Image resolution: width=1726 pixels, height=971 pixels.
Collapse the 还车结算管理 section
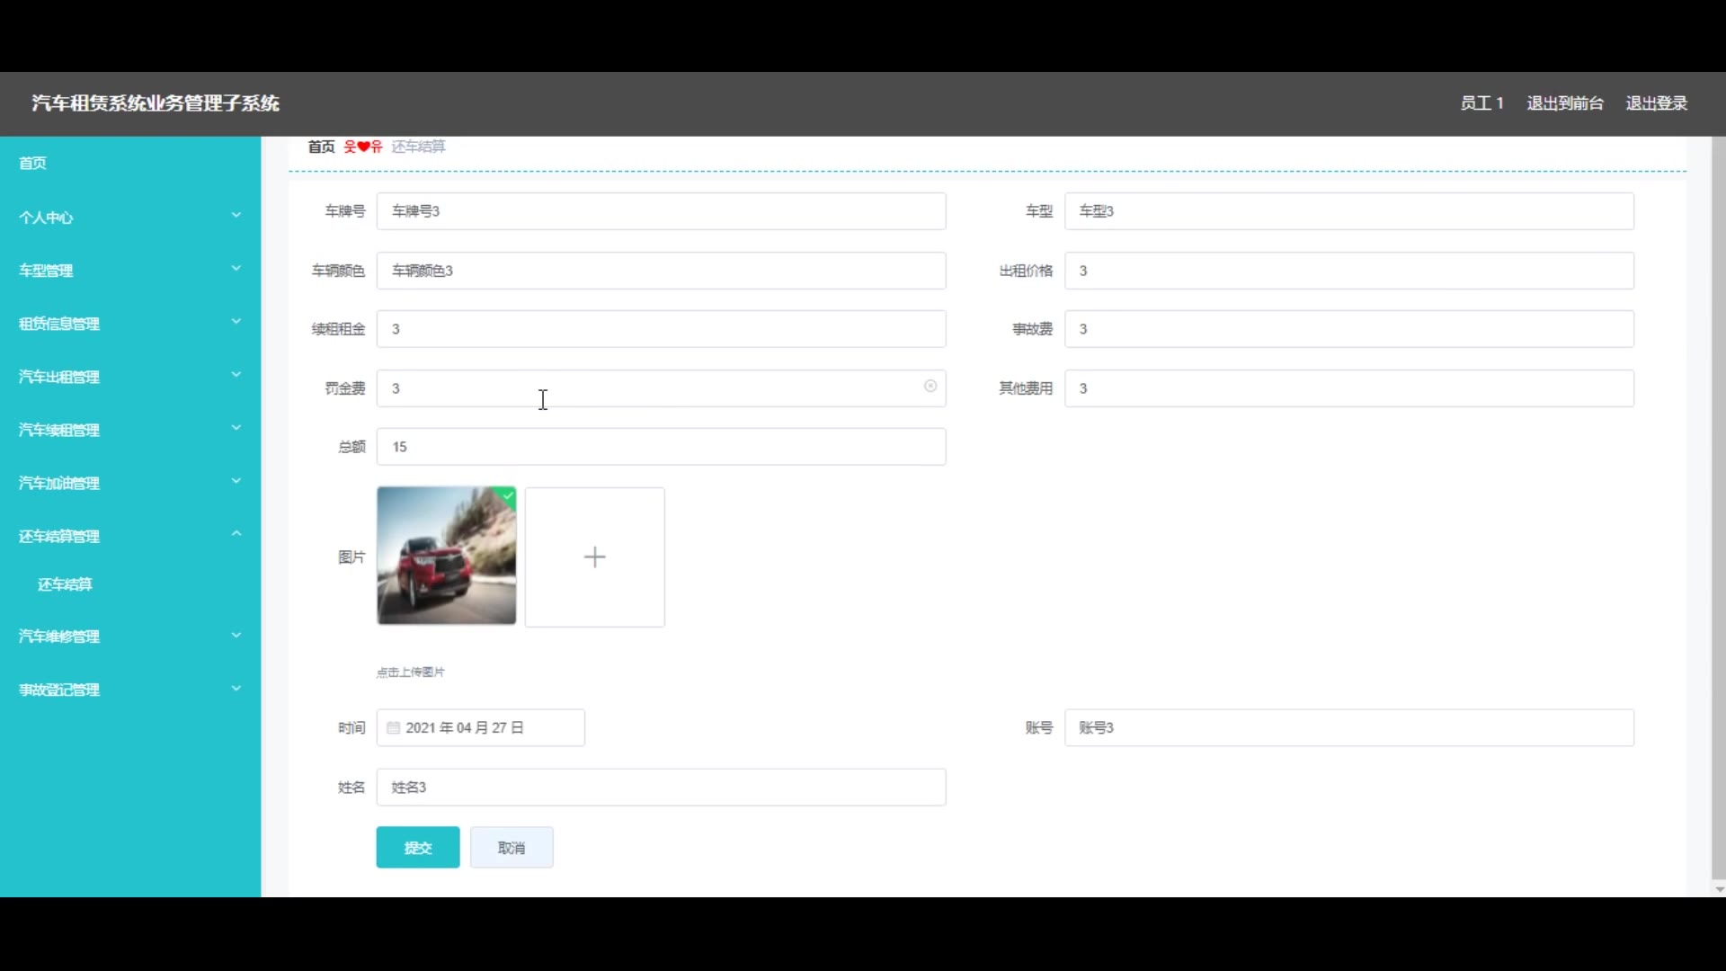pyautogui.click(x=130, y=536)
